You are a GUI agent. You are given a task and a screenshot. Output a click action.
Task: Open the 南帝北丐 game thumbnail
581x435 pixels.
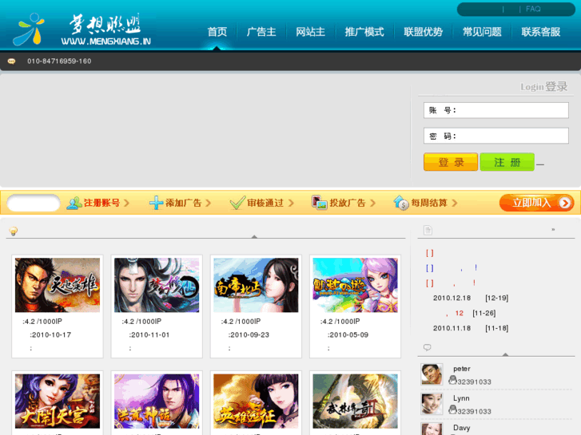tap(256, 285)
